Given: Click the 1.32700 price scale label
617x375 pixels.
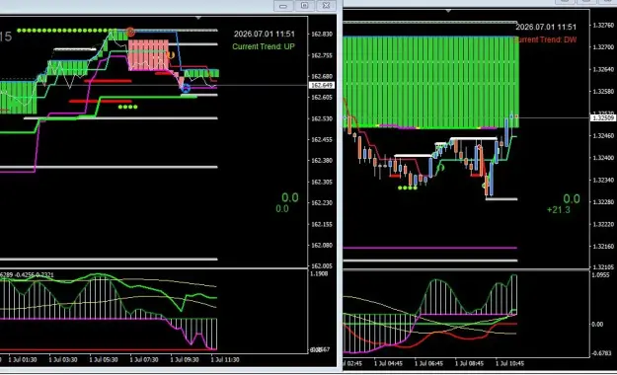Looking at the screenshot, I should pos(603,47).
